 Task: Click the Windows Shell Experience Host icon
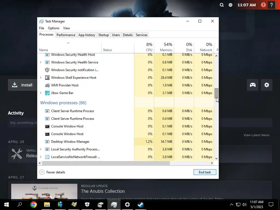pos(47,78)
